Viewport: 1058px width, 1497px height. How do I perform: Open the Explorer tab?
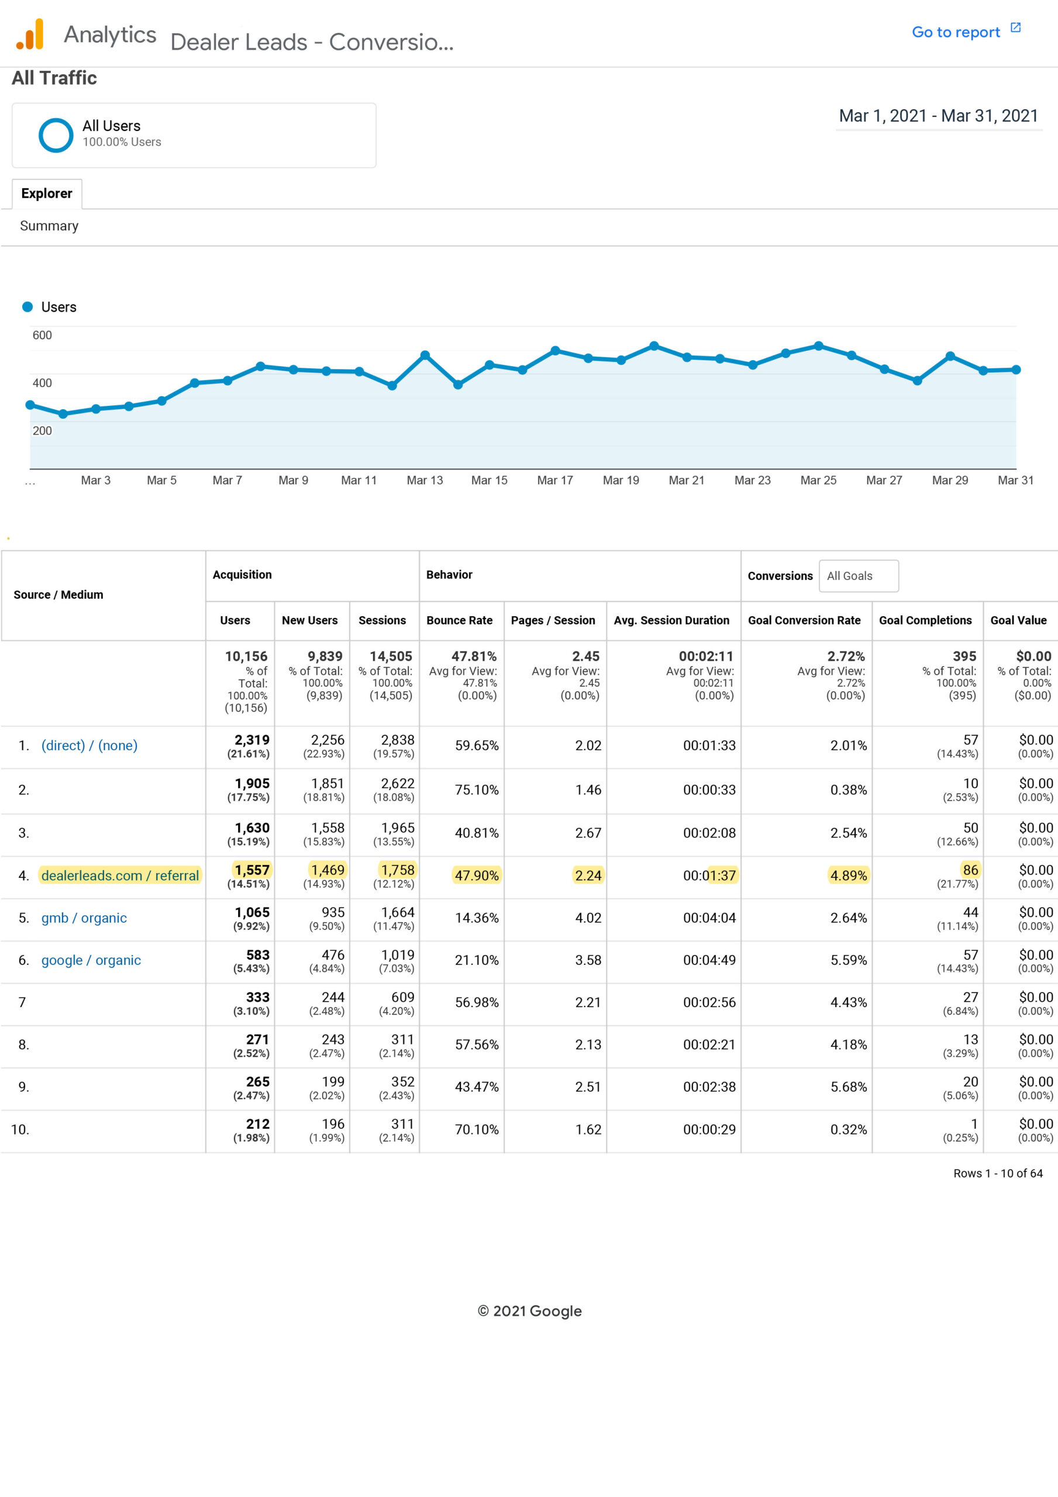(x=47, y=194)
